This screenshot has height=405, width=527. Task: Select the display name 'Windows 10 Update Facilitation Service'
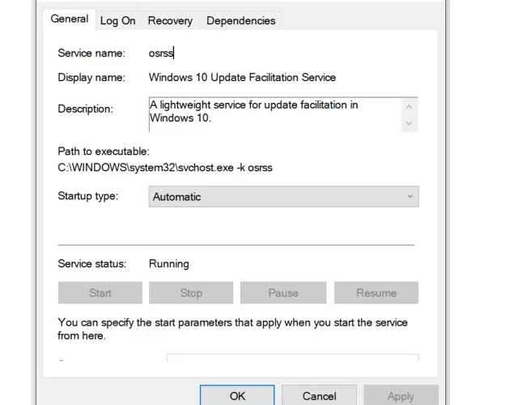(242, 78)
